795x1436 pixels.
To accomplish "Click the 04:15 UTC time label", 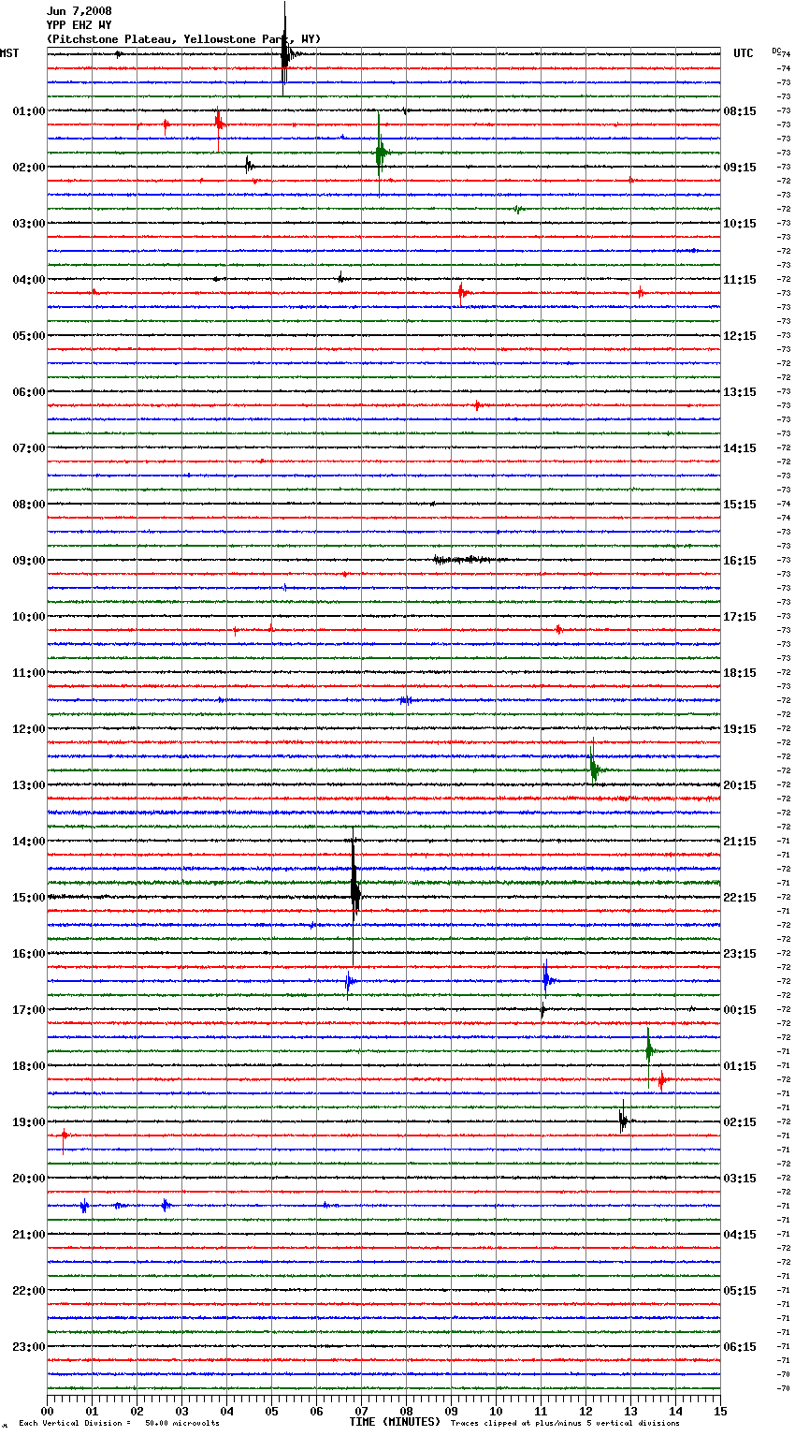I will (x=740, y=1235).
